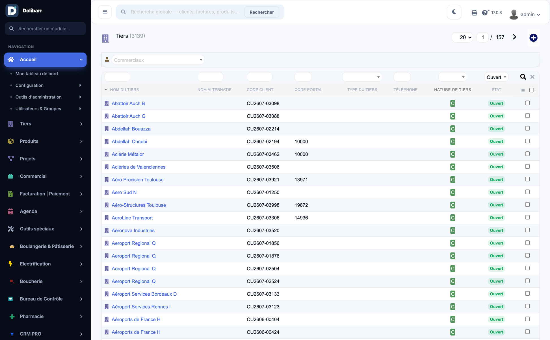
Task: Click the global search input field
Action: pos(185,12)
